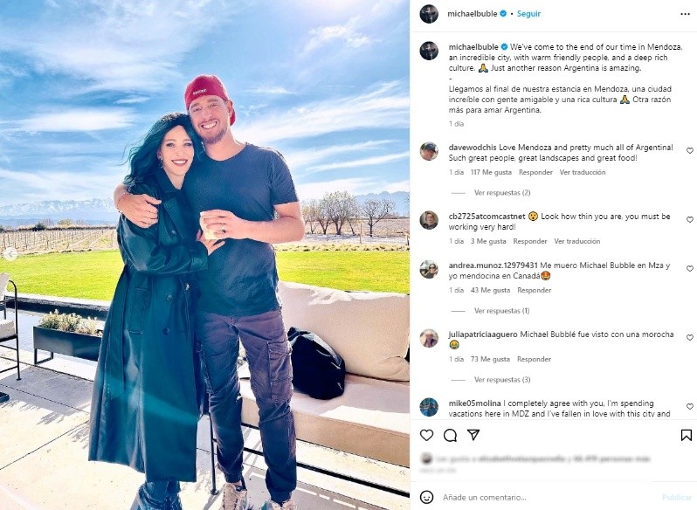
Task: Open the mike05molina commenter avatar
Action: (x=429, y=407)
